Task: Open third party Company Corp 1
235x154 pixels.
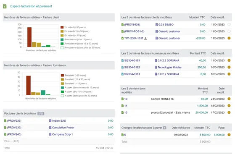Action: point(62,134)
